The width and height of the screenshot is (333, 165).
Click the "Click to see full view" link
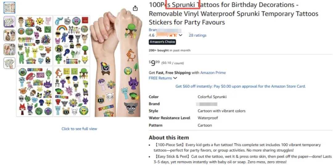(x=79, y=129)
